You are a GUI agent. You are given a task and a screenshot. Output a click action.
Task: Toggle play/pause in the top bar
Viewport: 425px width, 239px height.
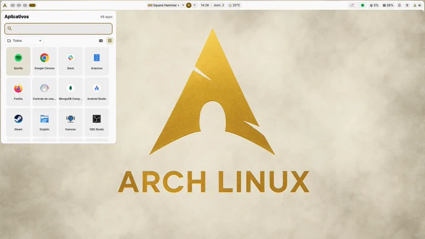click(189, 5)
